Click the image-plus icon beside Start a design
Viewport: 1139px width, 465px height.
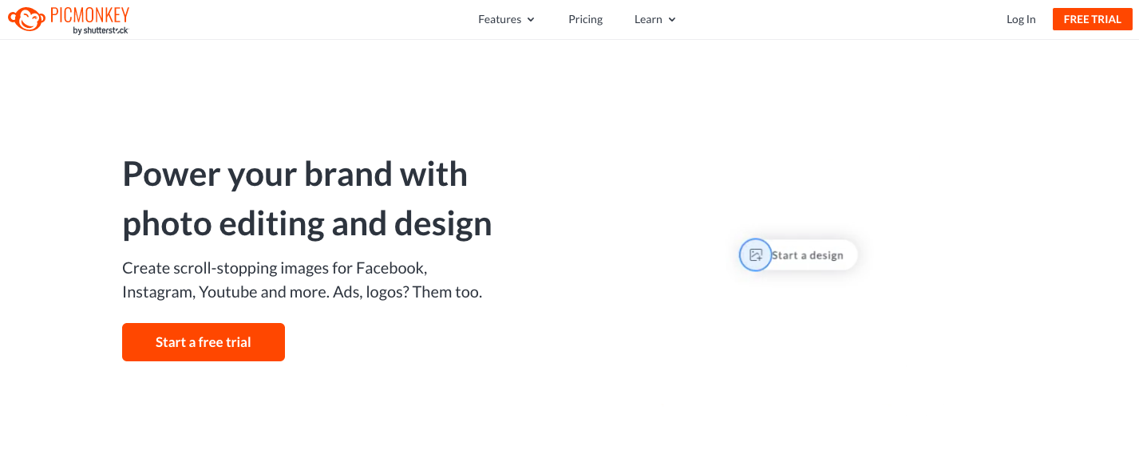pyautogui.click(x=755, y=255)
